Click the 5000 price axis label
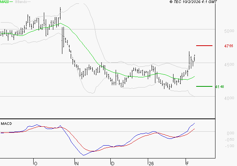The height and width of the screenshot is (166, 237). pyautogui.click(x=229, y=31)
